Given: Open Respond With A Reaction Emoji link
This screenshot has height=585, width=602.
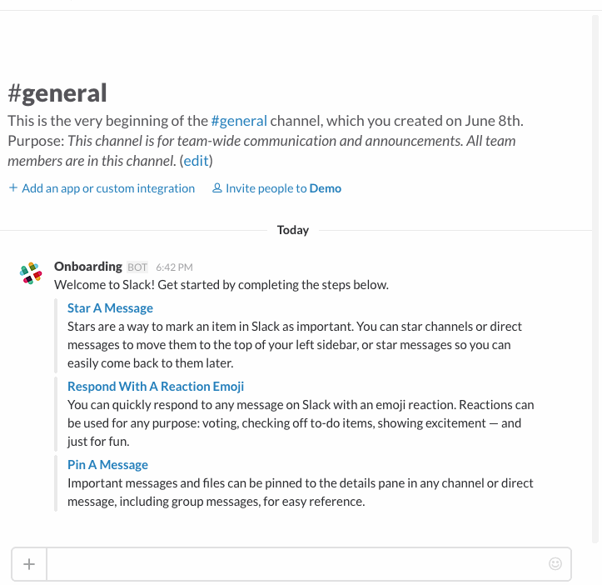Looking at the screenshot, I should click(x=156, y=387).
